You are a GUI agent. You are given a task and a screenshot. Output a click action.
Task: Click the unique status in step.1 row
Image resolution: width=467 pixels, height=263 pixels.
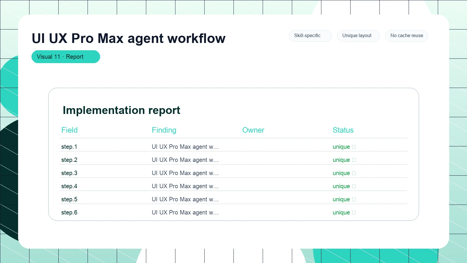(x=344, y=147)
